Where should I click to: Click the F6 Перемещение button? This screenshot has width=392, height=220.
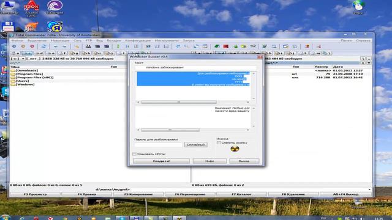point(190,194)
